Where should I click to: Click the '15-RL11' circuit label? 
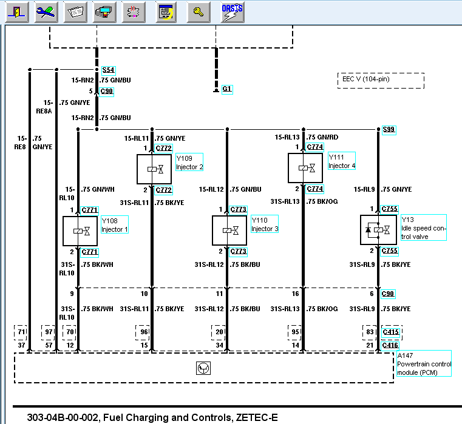pos(136,138)
